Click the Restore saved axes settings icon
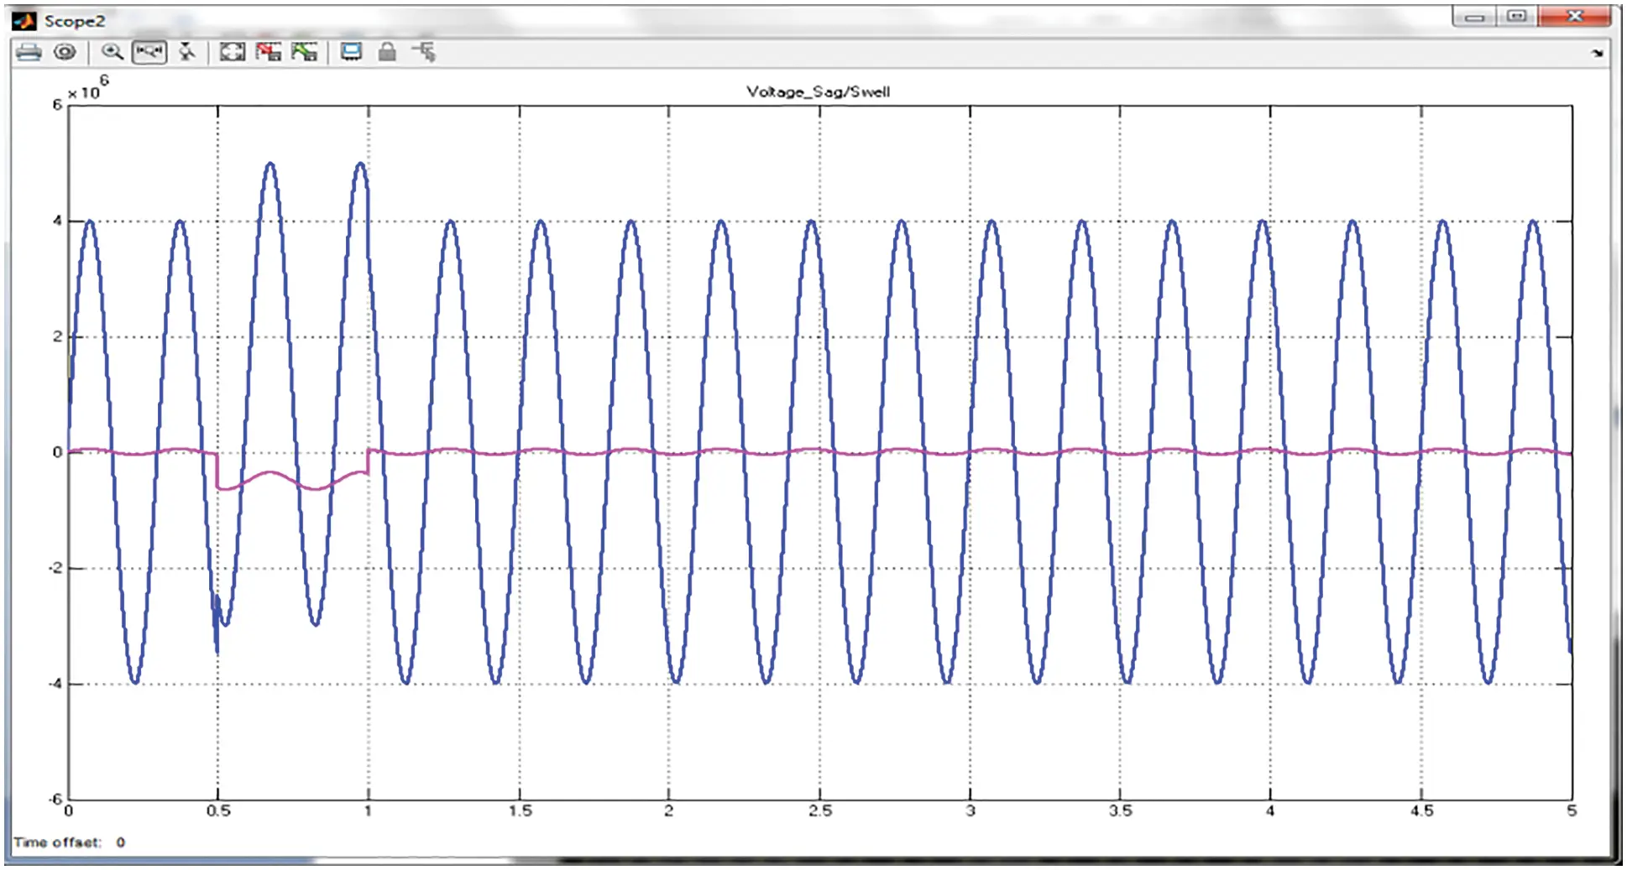The height and width of the screenshot is (870, 1627). click(304, 52)
